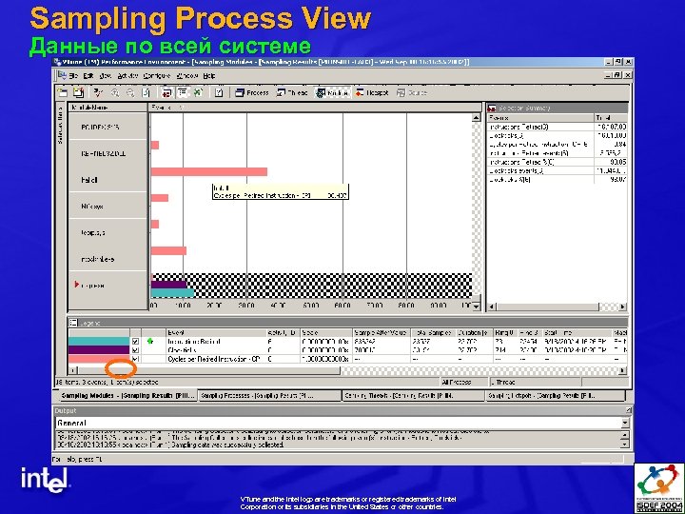
Task: Click the Legend panel header icon
Action: tap(73, 323)
